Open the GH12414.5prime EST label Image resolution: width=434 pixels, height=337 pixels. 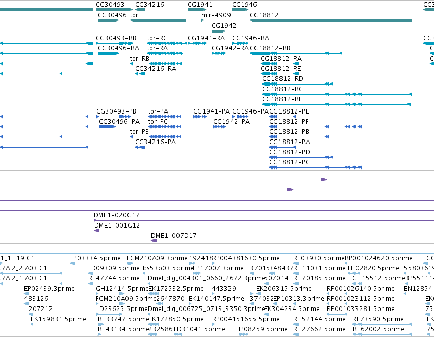pyautogui.click(x=122, y=288)
